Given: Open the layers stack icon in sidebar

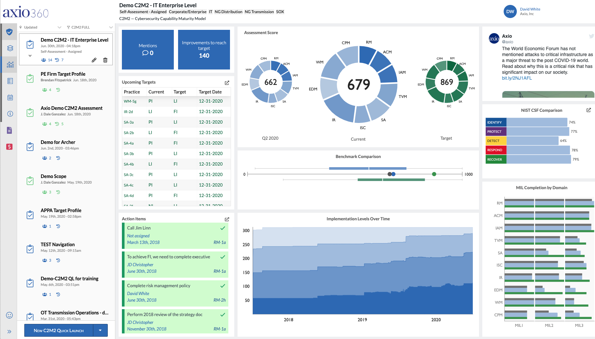Looking at the screenshot, I should tap(10, 48).
